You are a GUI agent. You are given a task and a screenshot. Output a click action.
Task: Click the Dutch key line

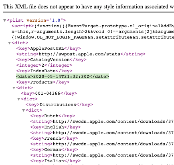coord(53,116)
